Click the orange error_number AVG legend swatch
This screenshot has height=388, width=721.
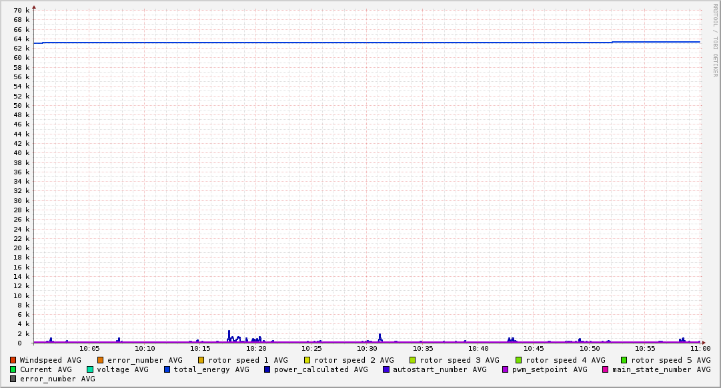click(x=101, y=360)
